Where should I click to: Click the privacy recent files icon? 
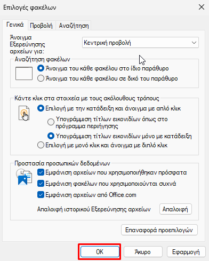pyautogui.click(x=24, y=177)
